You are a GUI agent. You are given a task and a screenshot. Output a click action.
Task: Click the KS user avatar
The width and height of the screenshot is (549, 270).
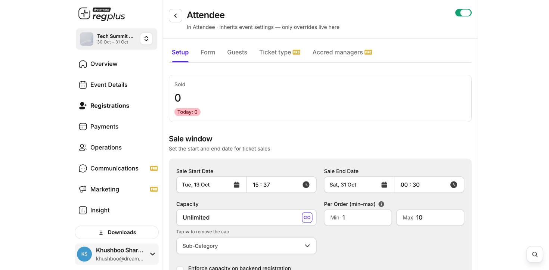pyautogui.click(x=84, y=254)
